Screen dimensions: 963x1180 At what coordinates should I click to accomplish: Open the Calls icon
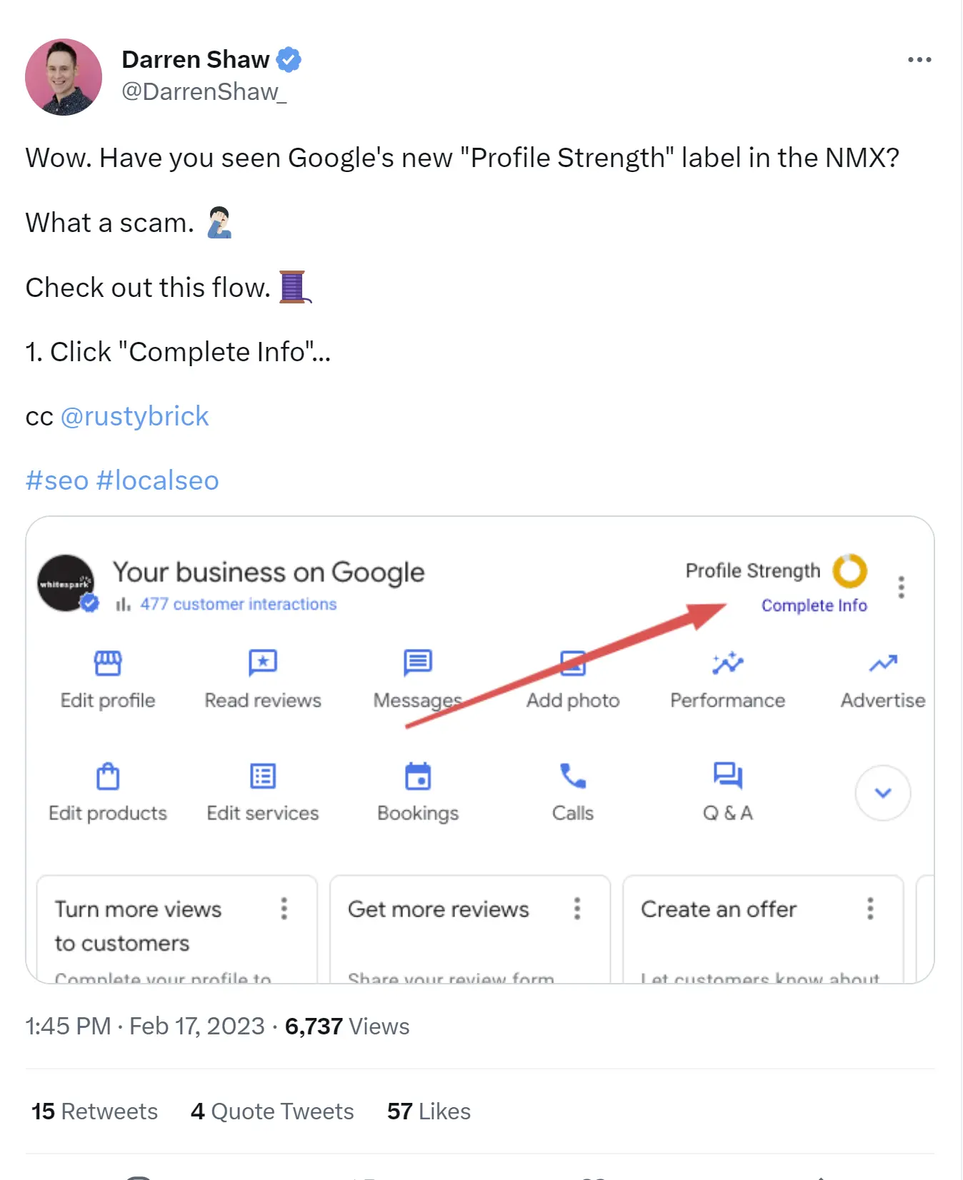click(x=572, y=776)
